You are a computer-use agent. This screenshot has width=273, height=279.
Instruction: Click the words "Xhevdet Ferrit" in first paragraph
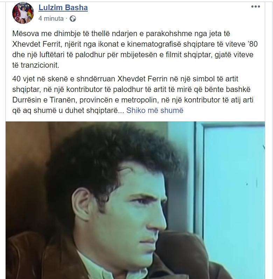tap(37, 44)
